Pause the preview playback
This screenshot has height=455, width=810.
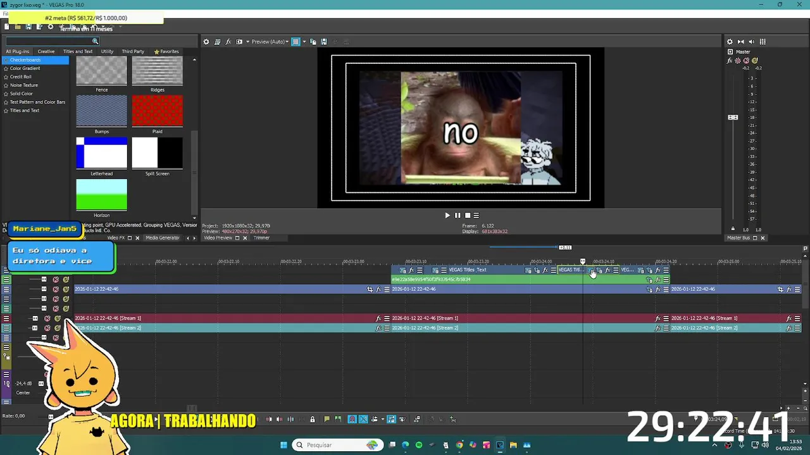[458, 215]
